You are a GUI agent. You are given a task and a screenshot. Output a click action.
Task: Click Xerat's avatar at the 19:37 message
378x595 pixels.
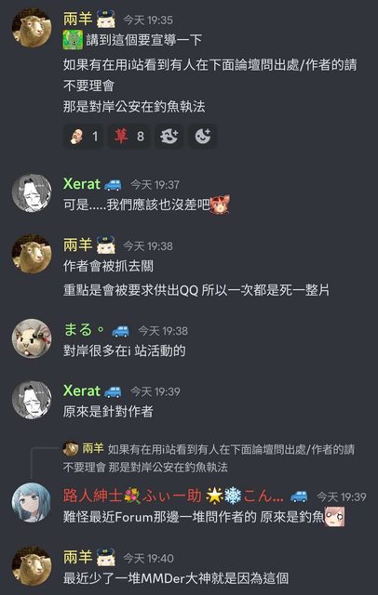32,193
